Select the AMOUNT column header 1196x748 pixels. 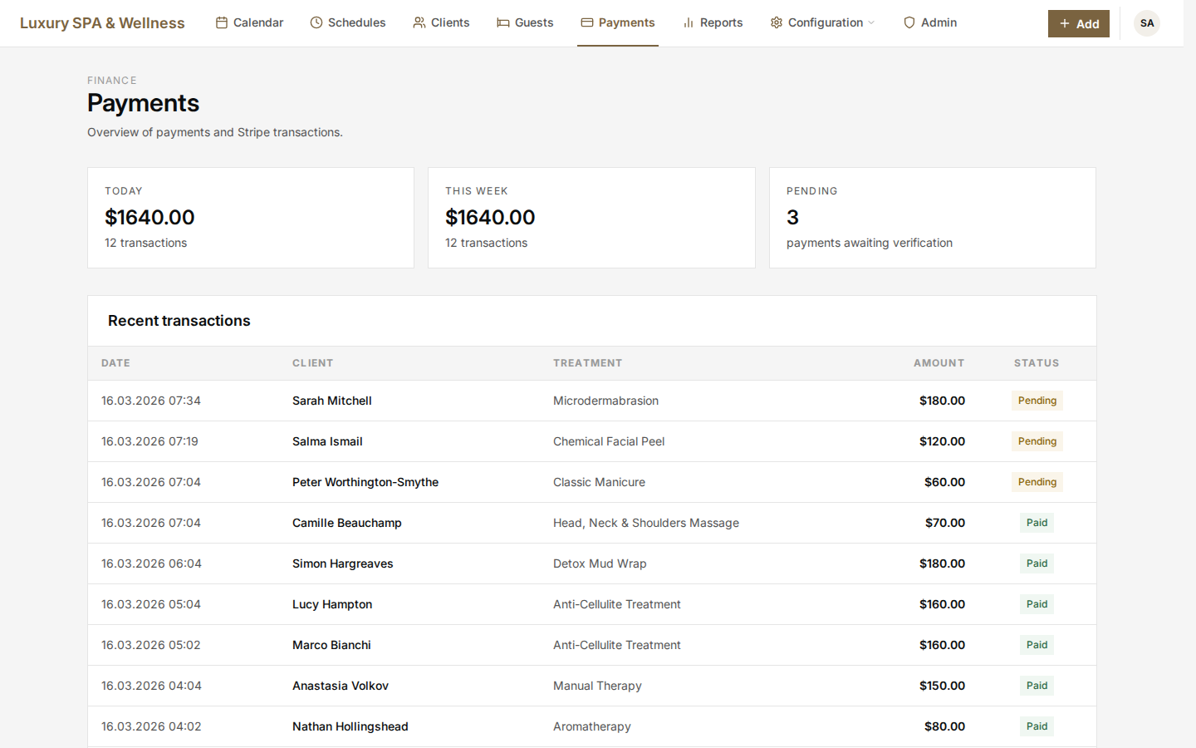[939, 363]
